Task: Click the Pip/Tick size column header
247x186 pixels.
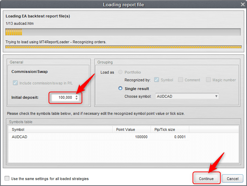Action: 170,129
